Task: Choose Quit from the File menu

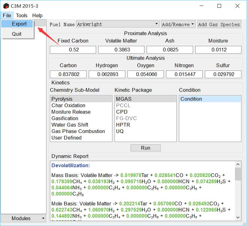Action: point(17,34)
